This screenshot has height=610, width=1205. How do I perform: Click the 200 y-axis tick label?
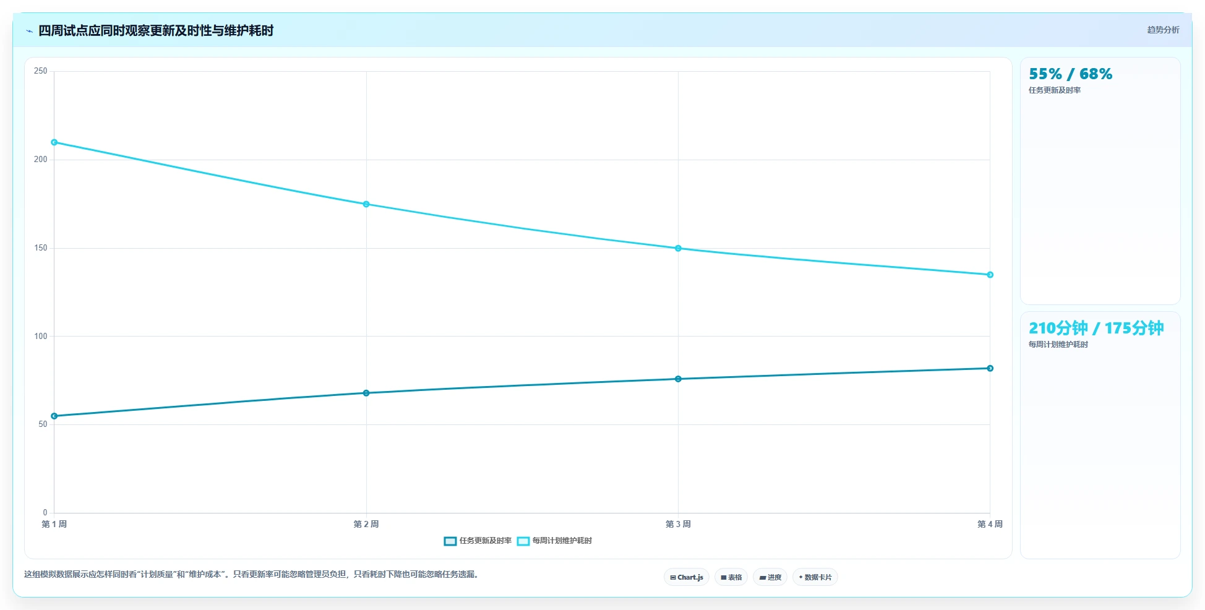(41, 160)
